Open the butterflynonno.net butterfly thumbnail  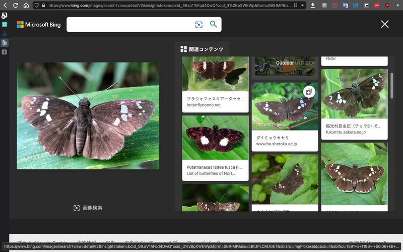pyautogui.click(x=216, y=74)
